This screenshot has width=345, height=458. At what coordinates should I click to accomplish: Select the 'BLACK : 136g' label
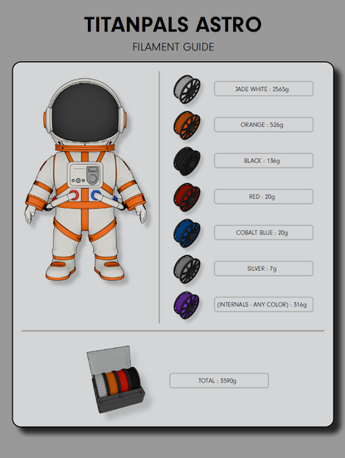click(x=264, y=161)
